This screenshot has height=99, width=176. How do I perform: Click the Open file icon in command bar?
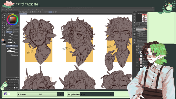click(x=25, y=12)
